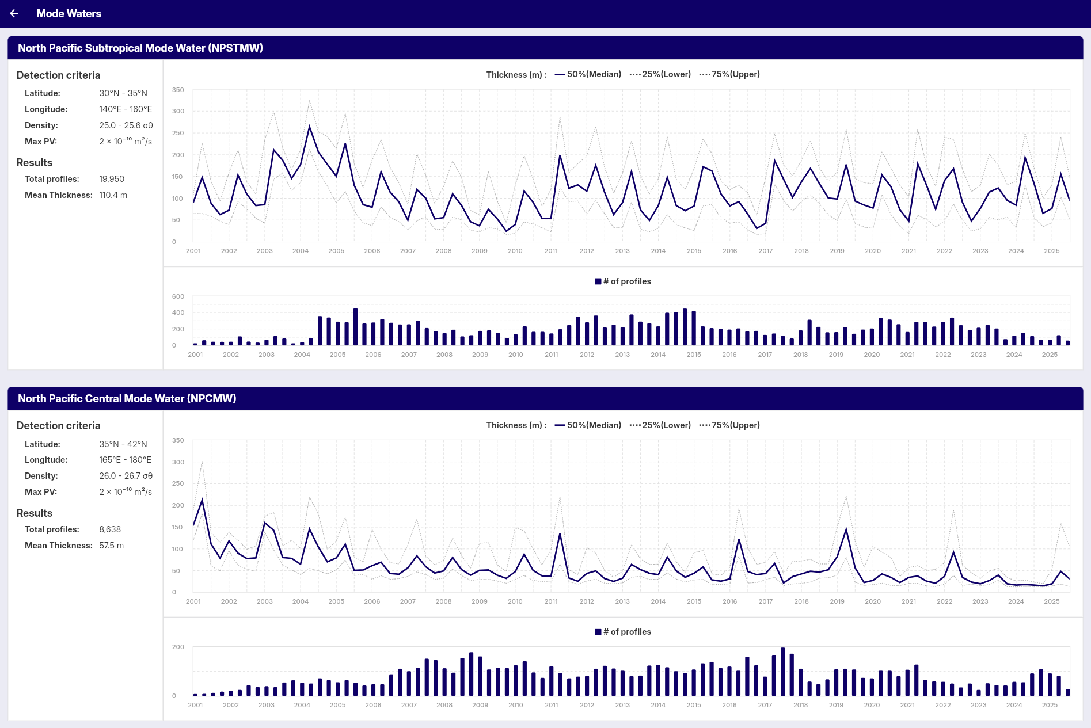Expand the Results section under NPCMW criteria
The height and width of the screenshot is (728, 1091).
[35, 513]
